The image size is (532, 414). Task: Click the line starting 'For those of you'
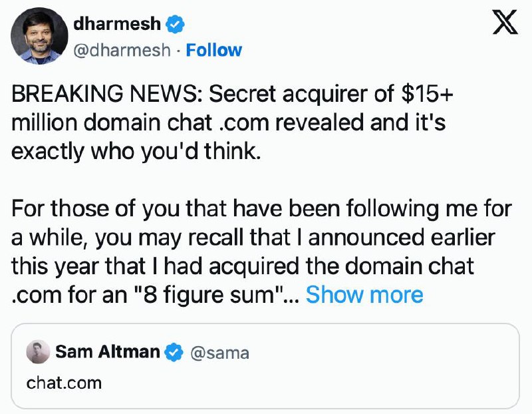tap(261, 208)
